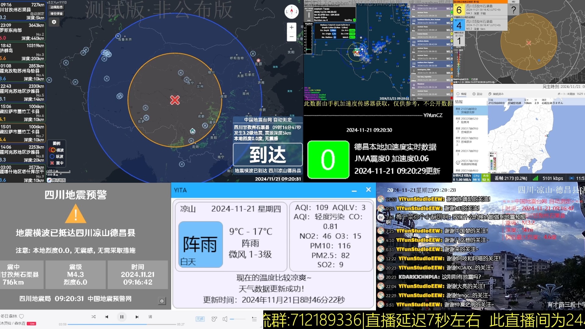This screenshot has height=329, width=585.
Task: Click the intensity 6 card for 四川甘孜州石渠县
Action: pyautogui.click(x=480, y=10)
